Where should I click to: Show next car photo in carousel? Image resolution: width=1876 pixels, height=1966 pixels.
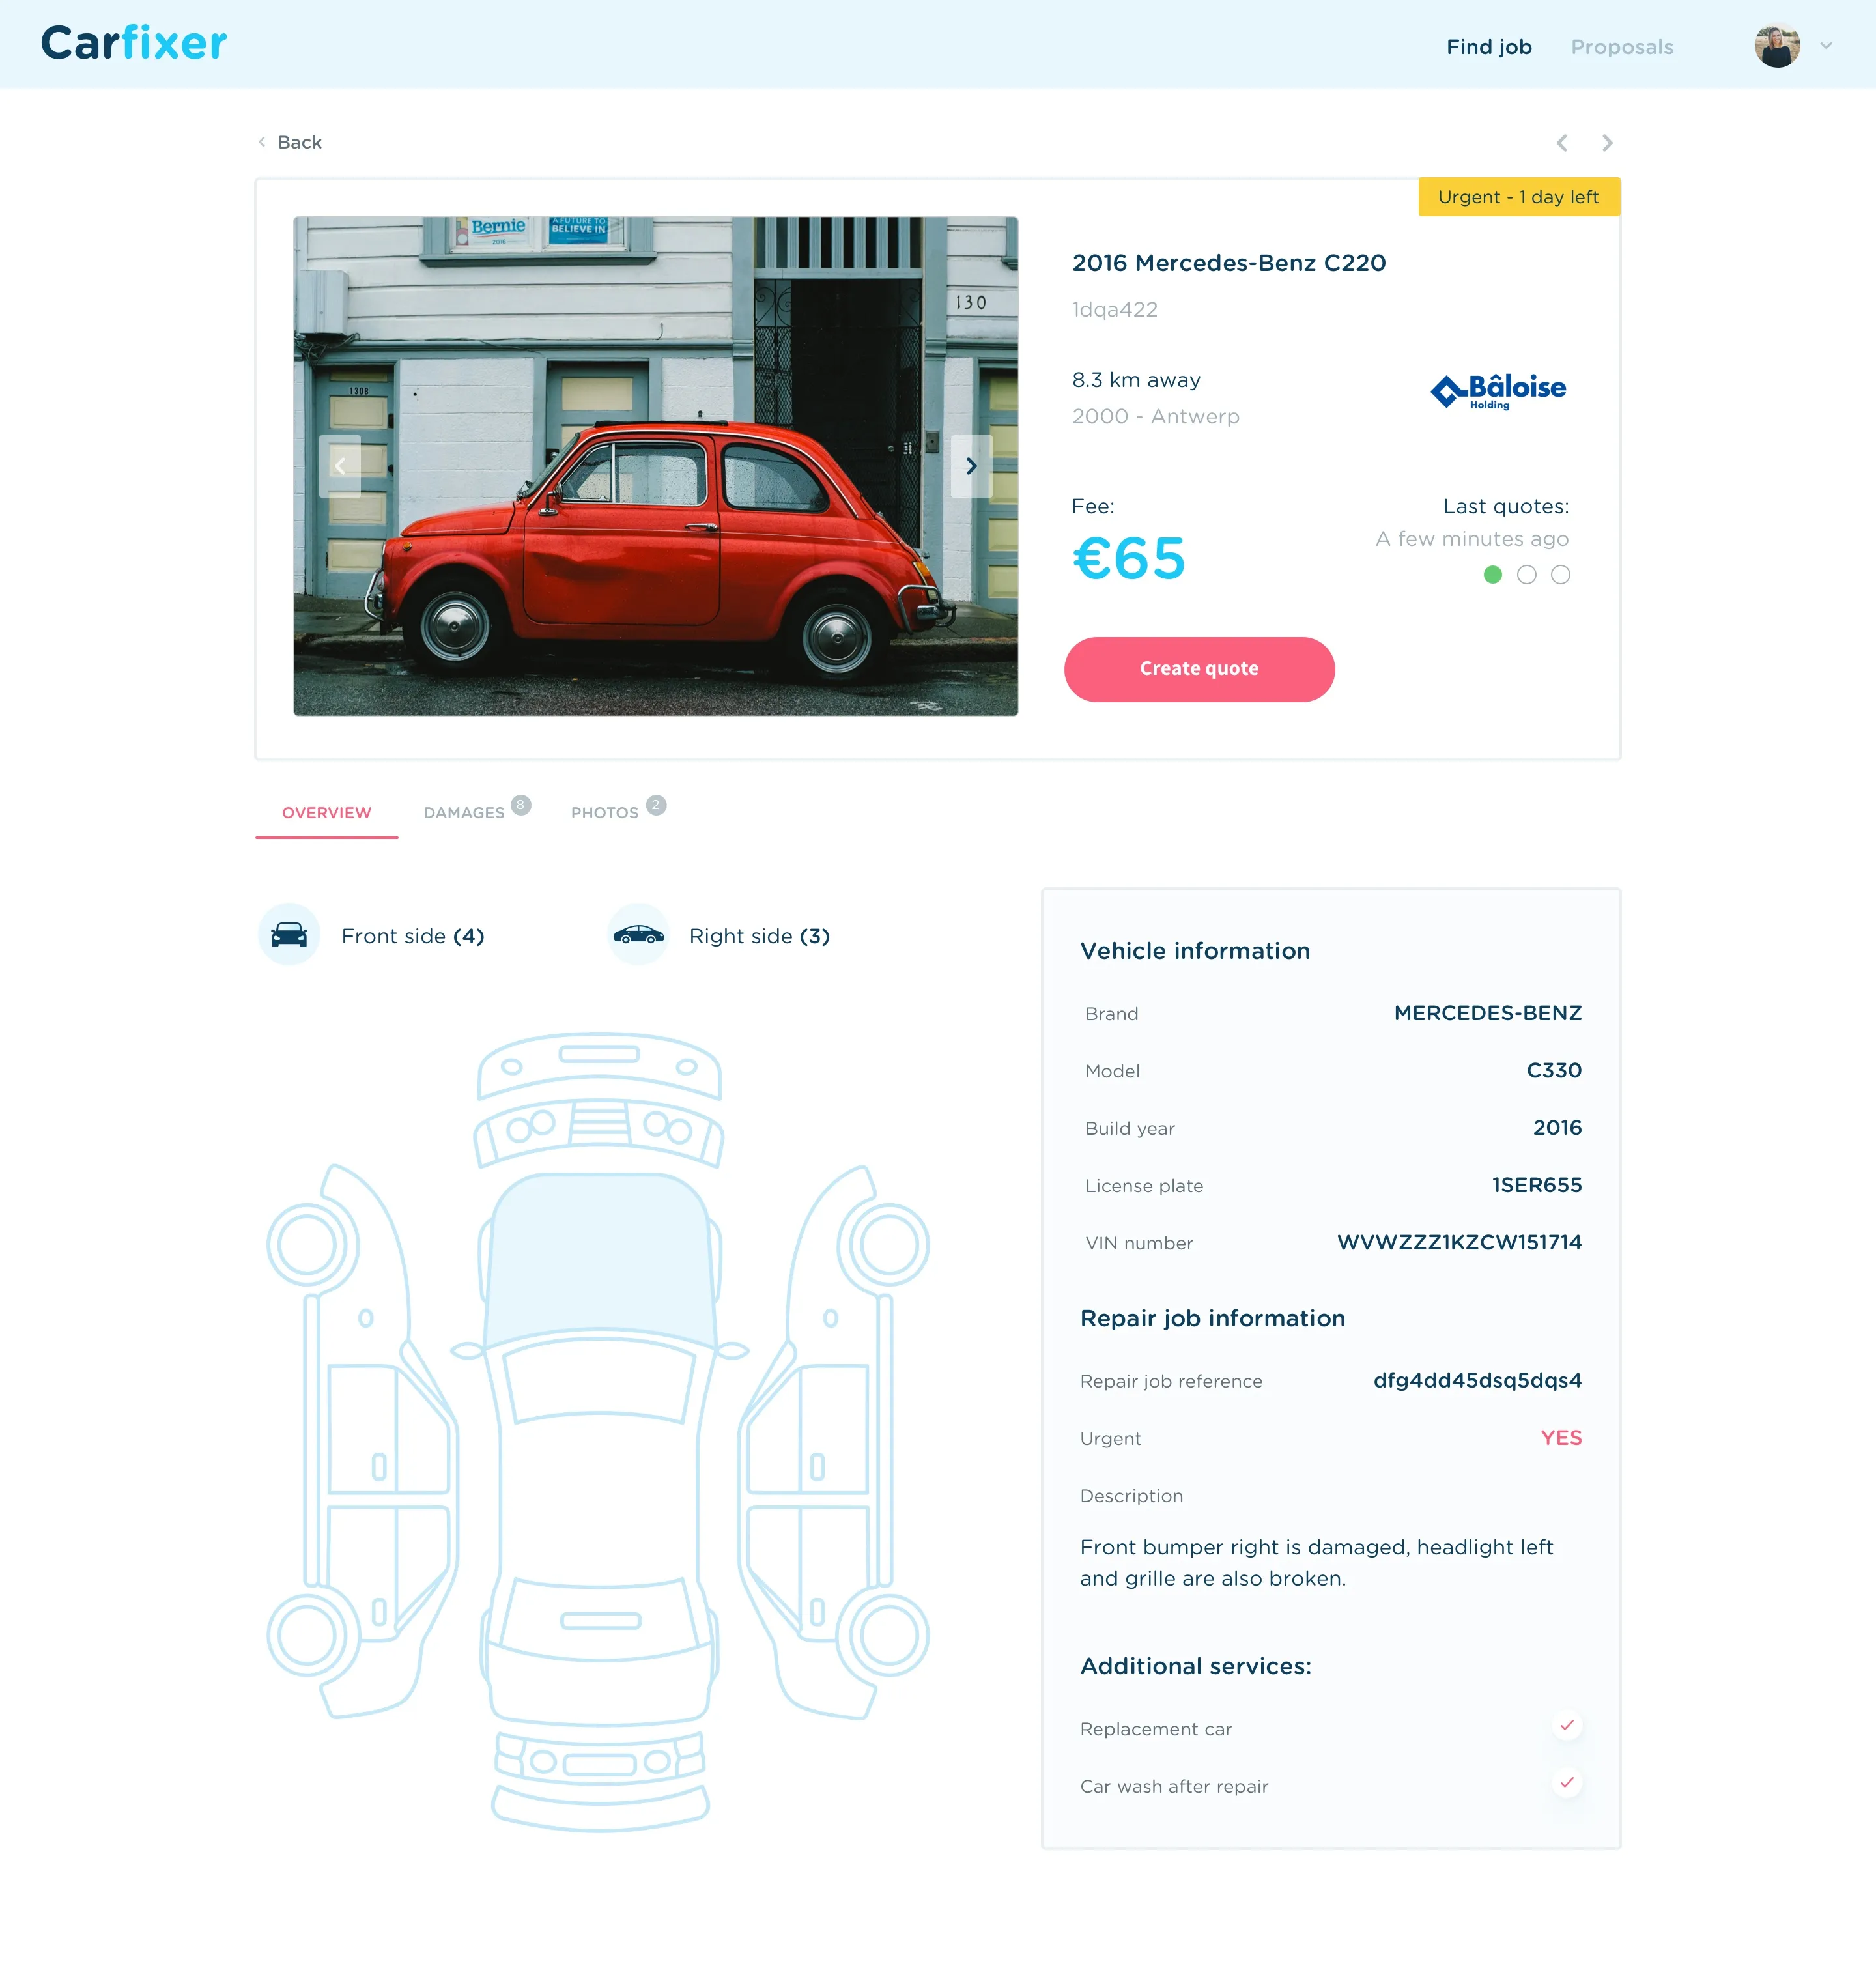click(971, 466)
